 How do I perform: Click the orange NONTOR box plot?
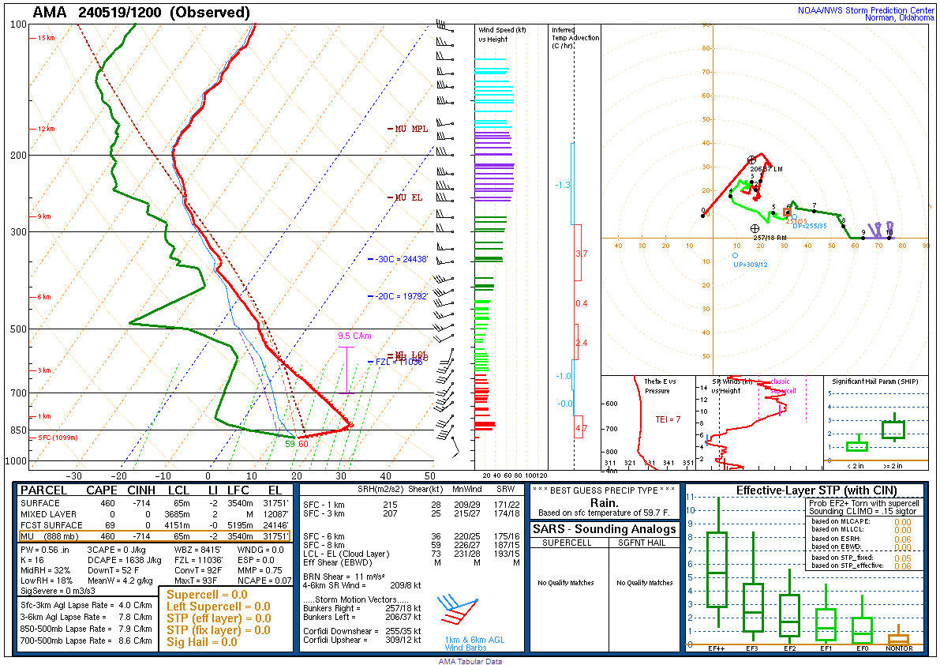tap(898, 639)
